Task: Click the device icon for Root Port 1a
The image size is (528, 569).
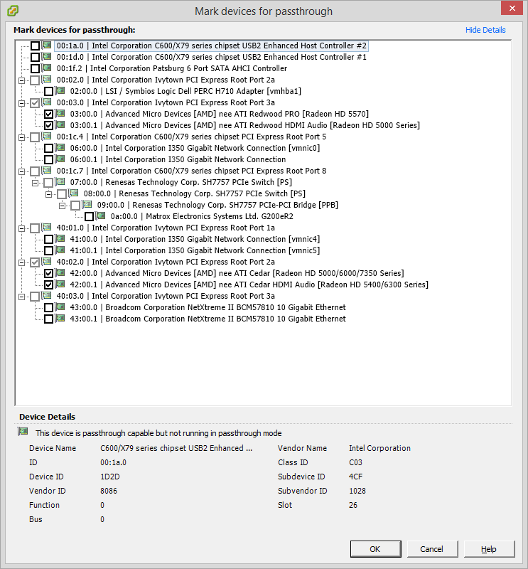Action: [47, 228]
